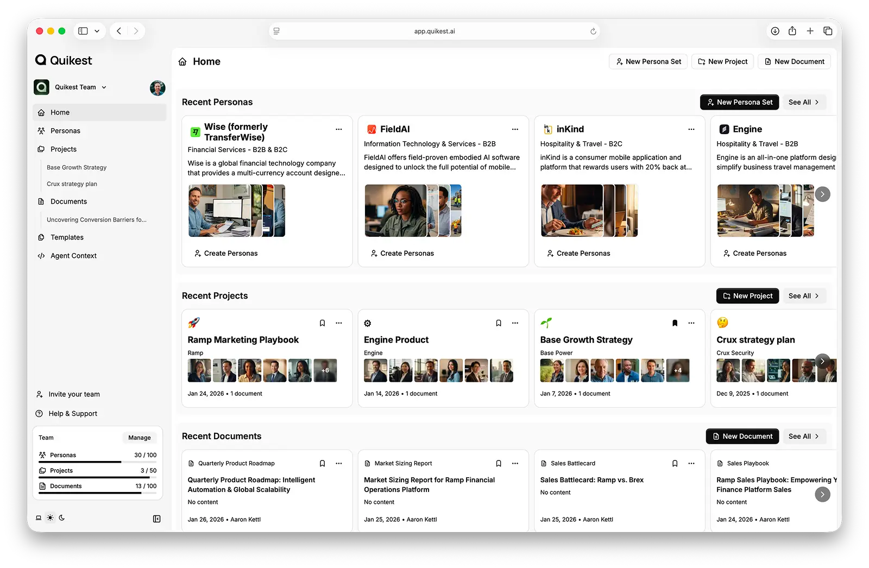
Task: Click the browser share icon
Action: click(x=792, y=31)
